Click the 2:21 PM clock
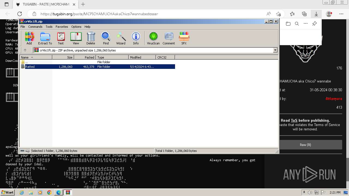 point(335,192)
